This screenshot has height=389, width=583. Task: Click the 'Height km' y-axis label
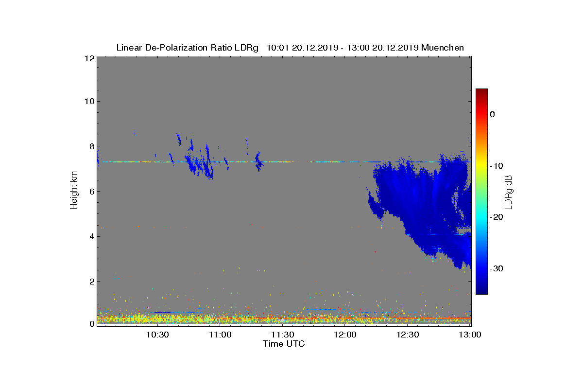[74, 190]
